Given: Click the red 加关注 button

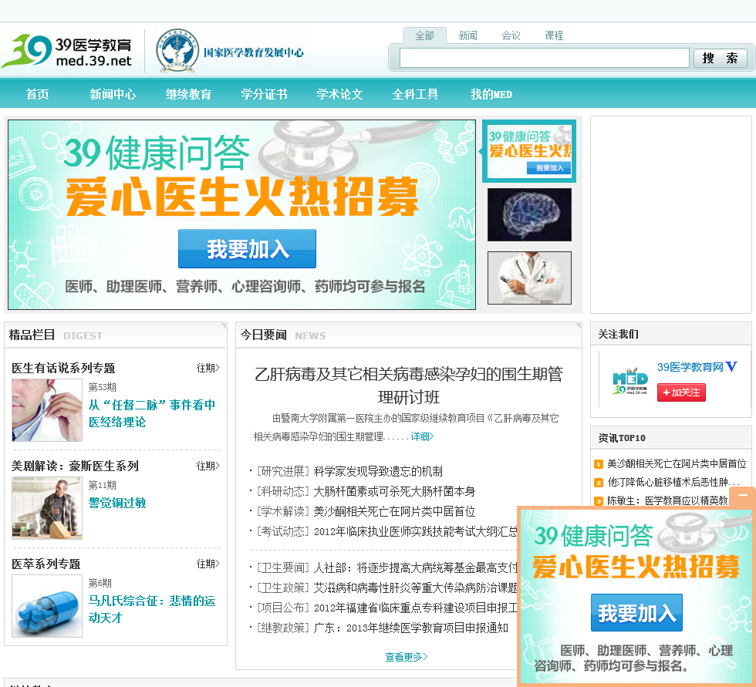Looking at the screenshot, I should point(681,392).
